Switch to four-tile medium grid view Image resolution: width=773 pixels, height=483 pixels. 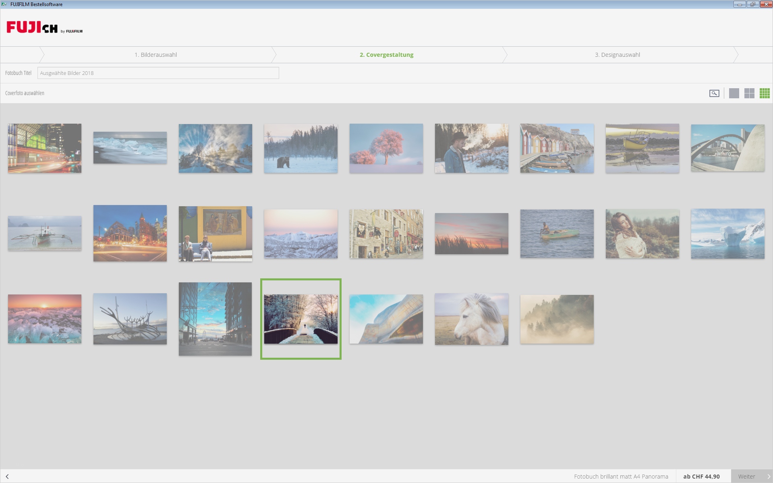(749, 93)
